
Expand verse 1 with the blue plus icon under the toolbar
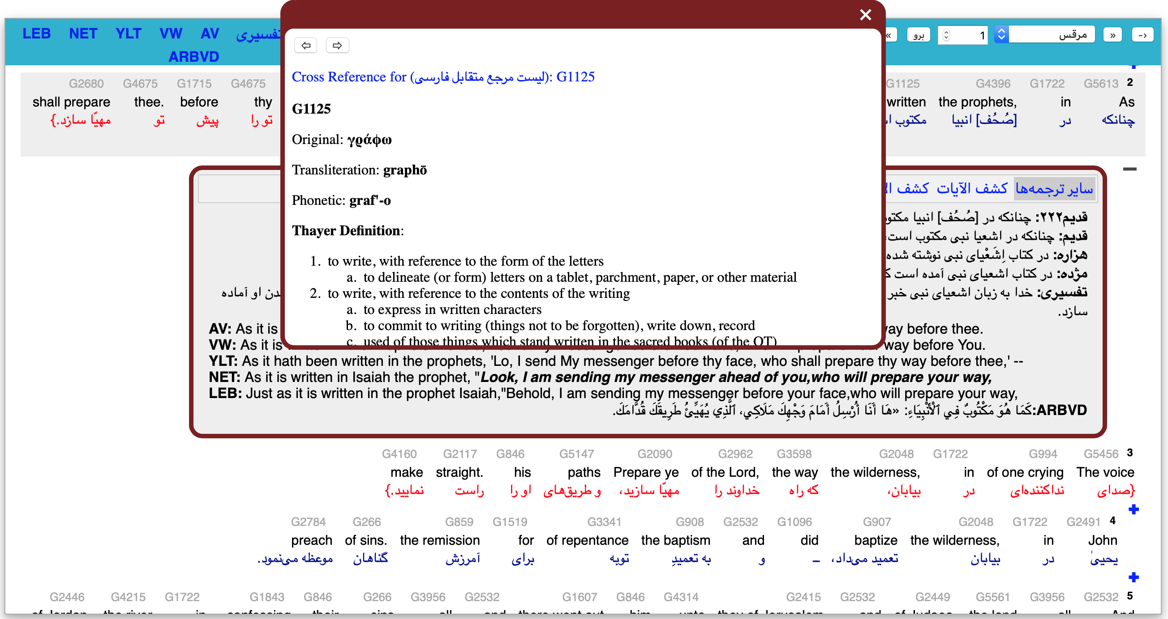(x=1134, y=66)
